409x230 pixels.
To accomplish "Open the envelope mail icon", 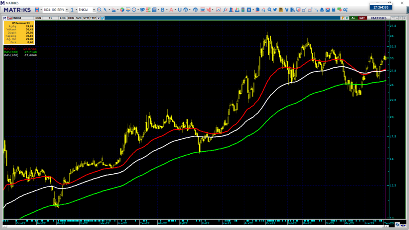I will (328, 10).
